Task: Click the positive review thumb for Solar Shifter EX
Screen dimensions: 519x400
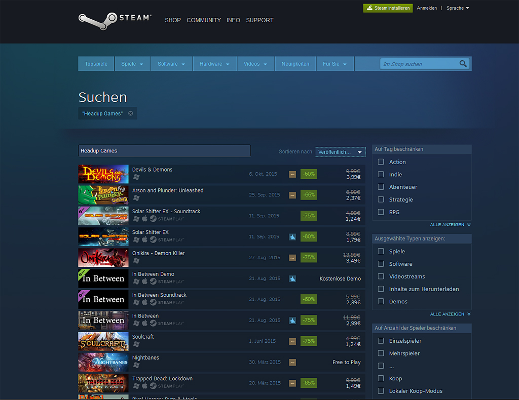Action: (x=292, y=236)
